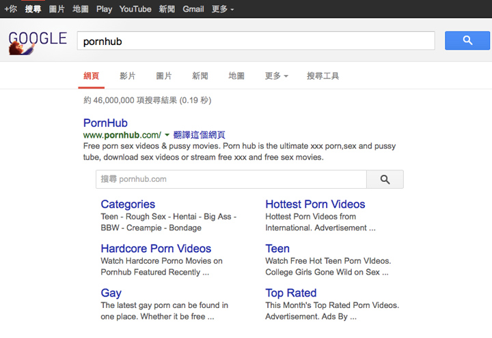
Task: Click the site-specific search box
Action: 231,179
